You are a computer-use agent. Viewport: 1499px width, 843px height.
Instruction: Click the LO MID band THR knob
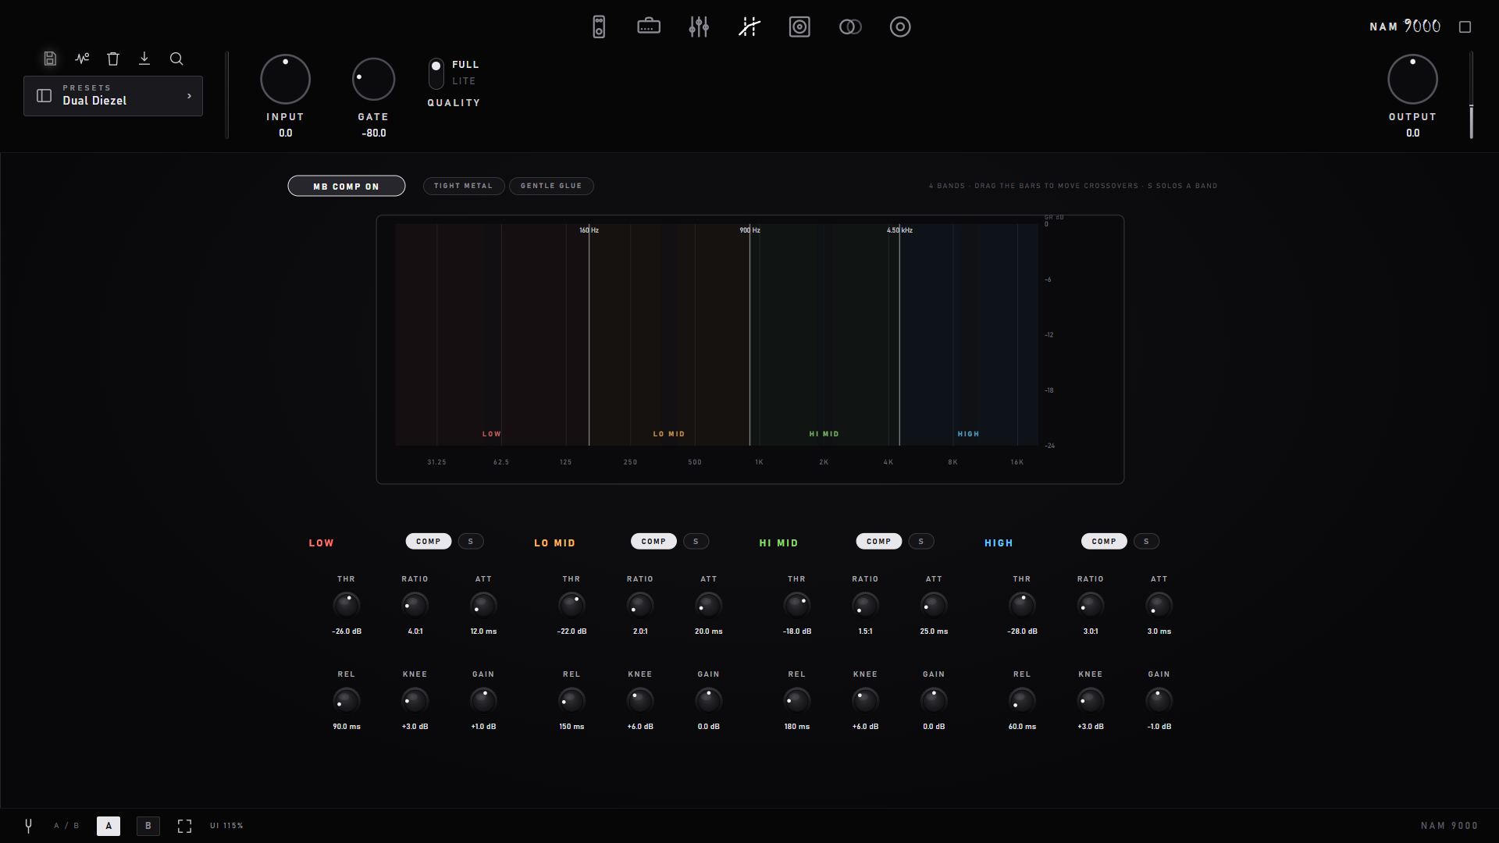click(571, 605)
